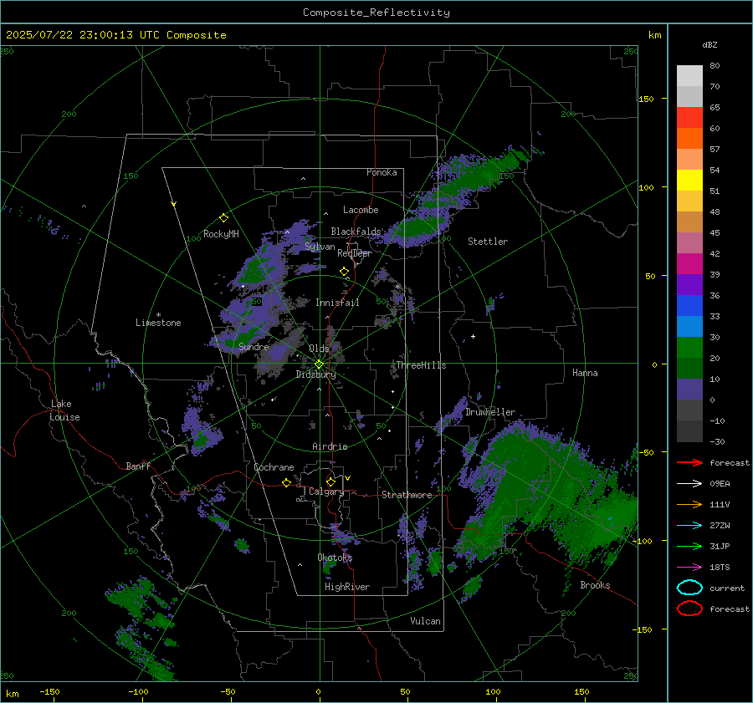The height and width of the screenshot is (703, 753).
Task: Click the Sundre town label
Action: 254,347
